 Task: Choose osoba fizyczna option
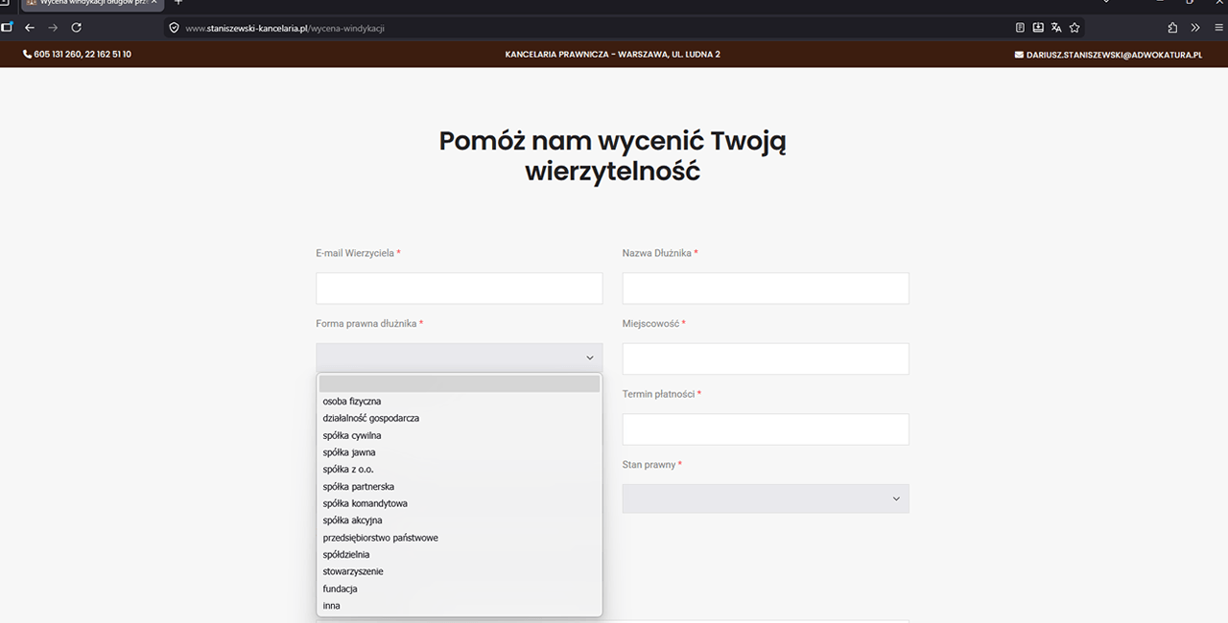460,402
